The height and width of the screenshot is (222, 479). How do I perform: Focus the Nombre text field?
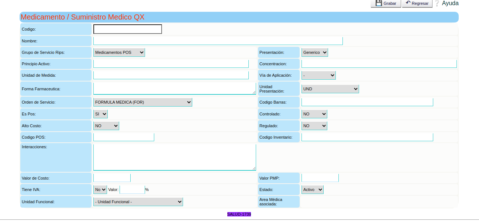point(218,41)
